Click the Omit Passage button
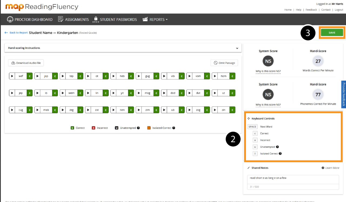 tap(224, 63)
